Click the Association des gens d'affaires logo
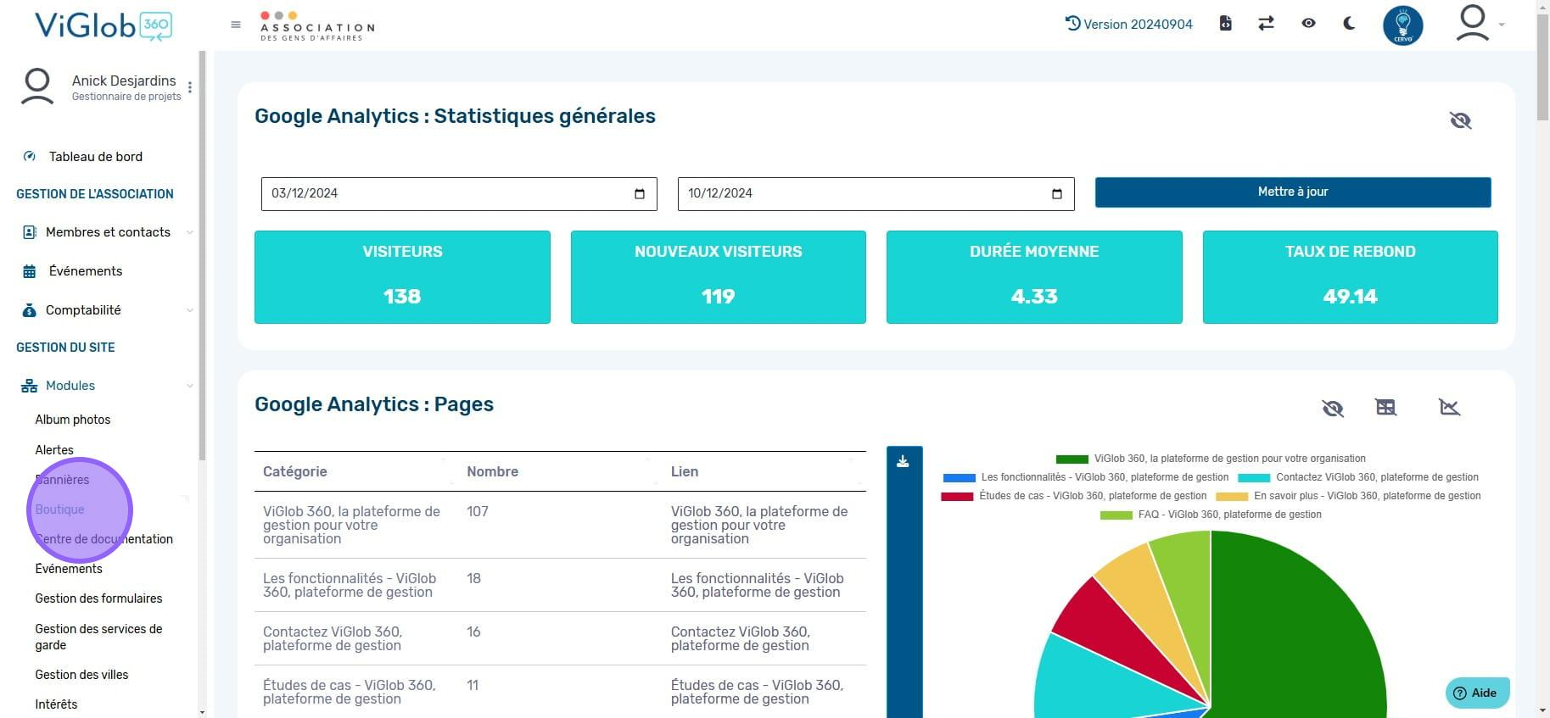 pyautogui.click(x=317, y=26)
